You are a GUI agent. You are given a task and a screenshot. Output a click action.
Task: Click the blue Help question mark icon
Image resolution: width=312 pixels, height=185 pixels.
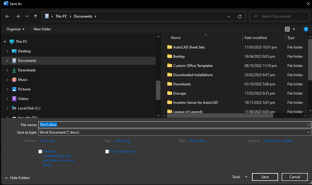(306, 29)
